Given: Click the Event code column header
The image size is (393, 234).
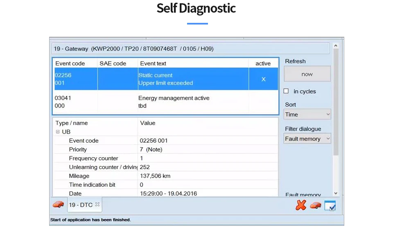Looking at the screenshot, I should (70, 63).
